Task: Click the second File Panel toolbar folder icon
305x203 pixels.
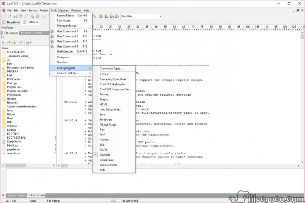Action: pos(9,43)
